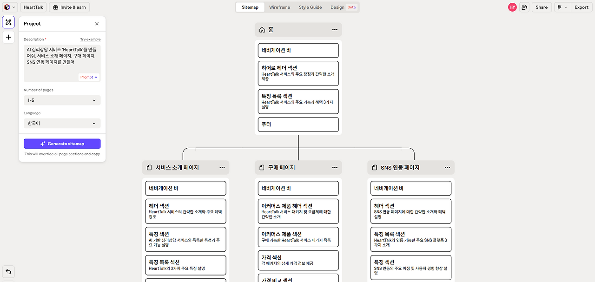Switch to the Wireframe tab

[279, 7]
